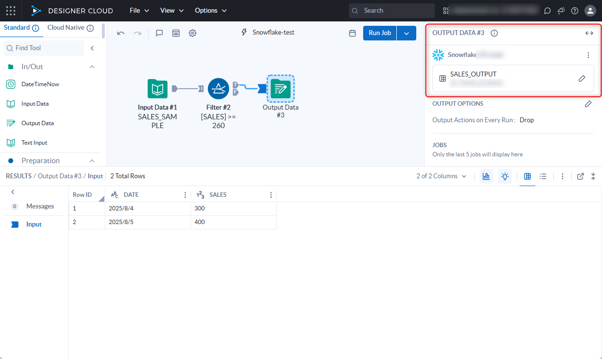Open the container tool icon in toolbar

(x=176, y=33)
